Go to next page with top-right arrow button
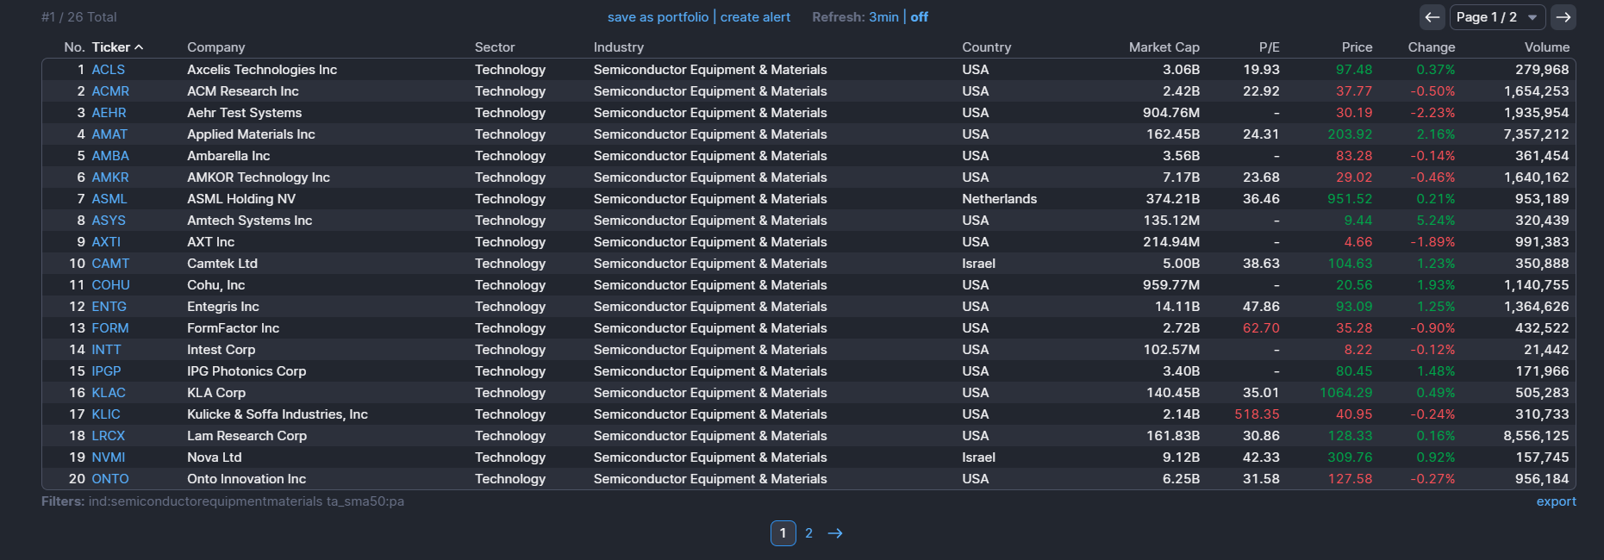 (1563, 17)
